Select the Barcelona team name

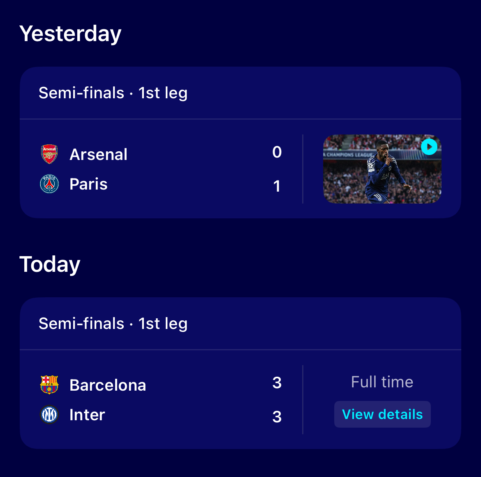[x=108, y=385]
